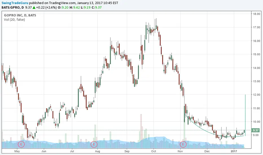Click the August earnings E marker
263x155 pixels.
[x=94, y=144]
